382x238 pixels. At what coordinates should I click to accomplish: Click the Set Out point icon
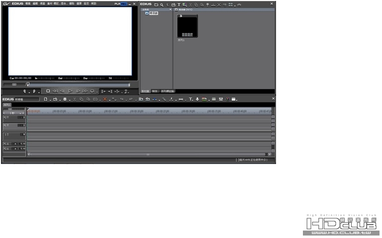click(x=34, y=91)
